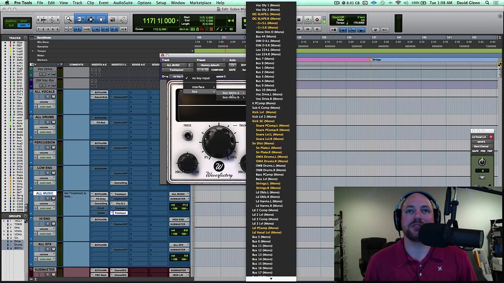
Task: Select zoom preset 5
Action: [x=58, y=29]
